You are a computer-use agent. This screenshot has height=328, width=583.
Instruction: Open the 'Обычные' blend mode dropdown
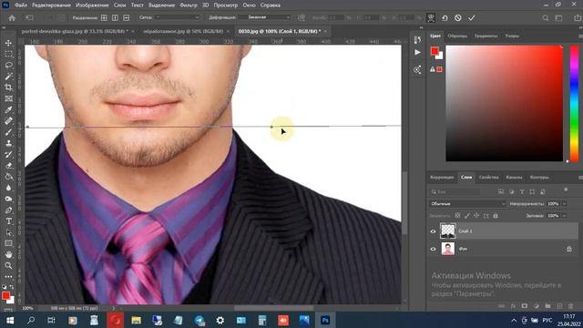coord(467,204)
